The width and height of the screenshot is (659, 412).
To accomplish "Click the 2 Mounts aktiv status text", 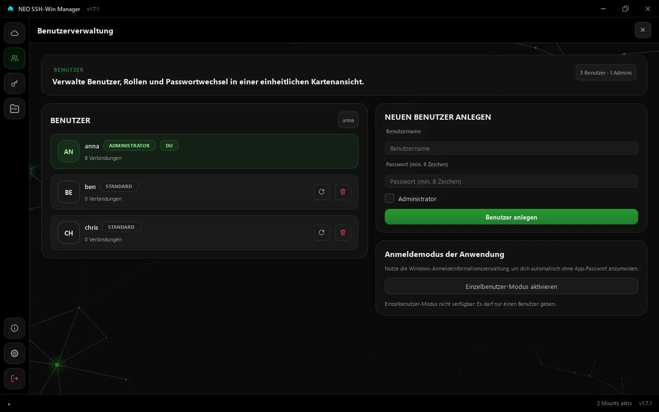I will pyautogui.click(x=614, y=403).
